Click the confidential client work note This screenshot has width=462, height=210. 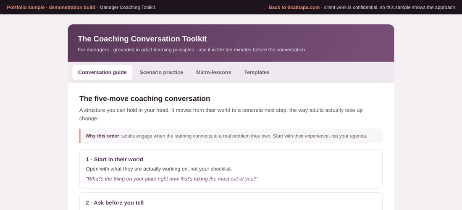pyautogui.click(x=389, y=8)
